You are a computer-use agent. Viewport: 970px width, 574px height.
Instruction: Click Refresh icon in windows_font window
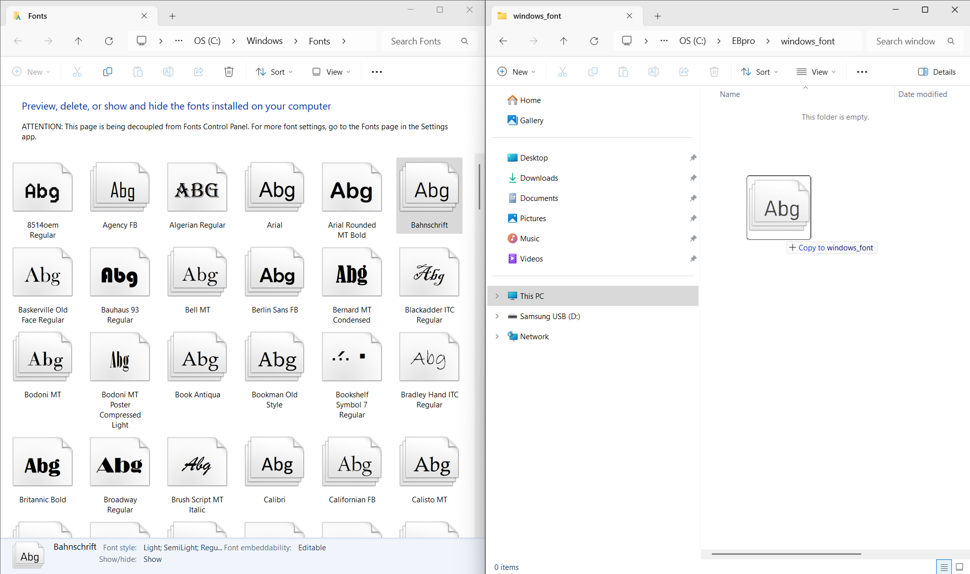594,41
